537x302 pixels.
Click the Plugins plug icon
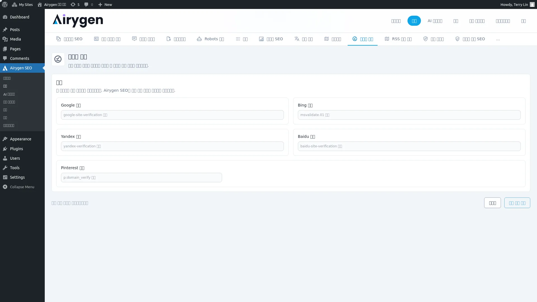point(5,149)
